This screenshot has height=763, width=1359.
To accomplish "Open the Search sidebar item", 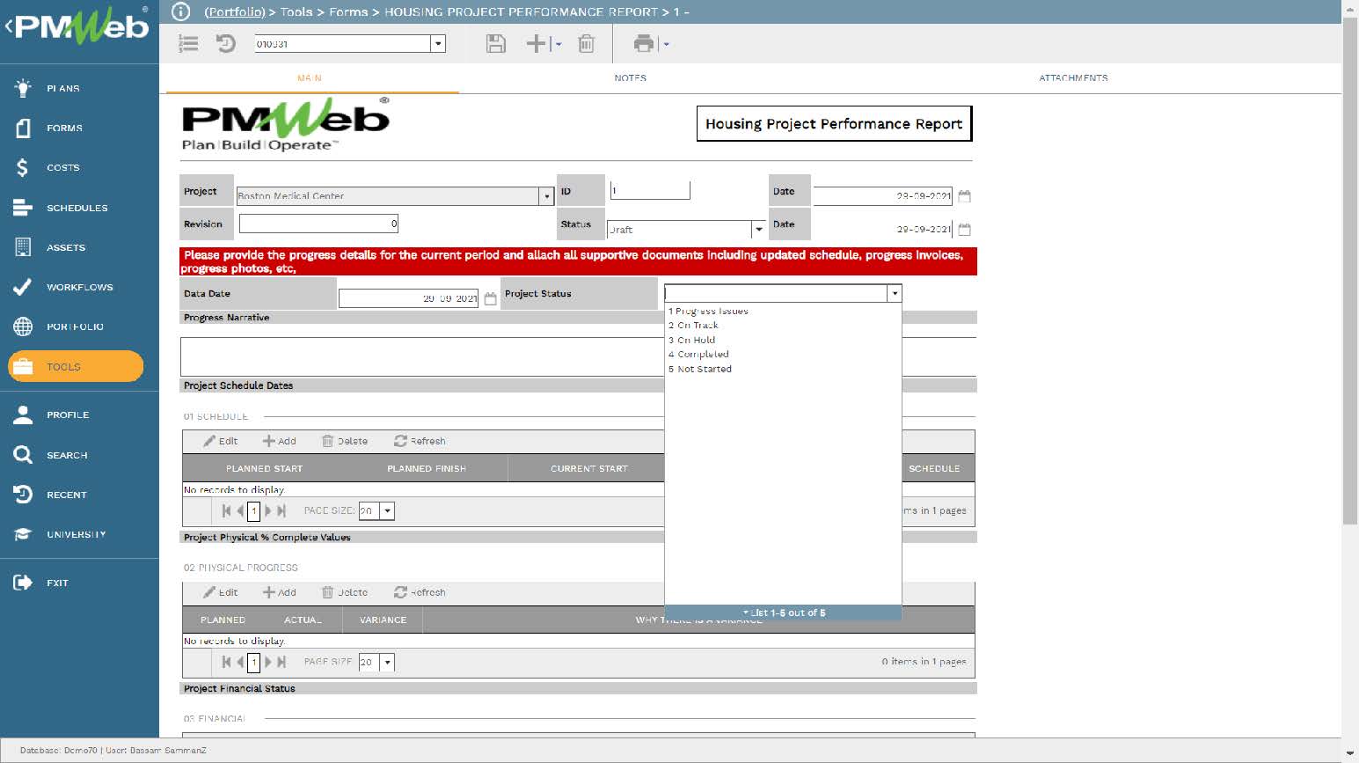I will 67,455.
